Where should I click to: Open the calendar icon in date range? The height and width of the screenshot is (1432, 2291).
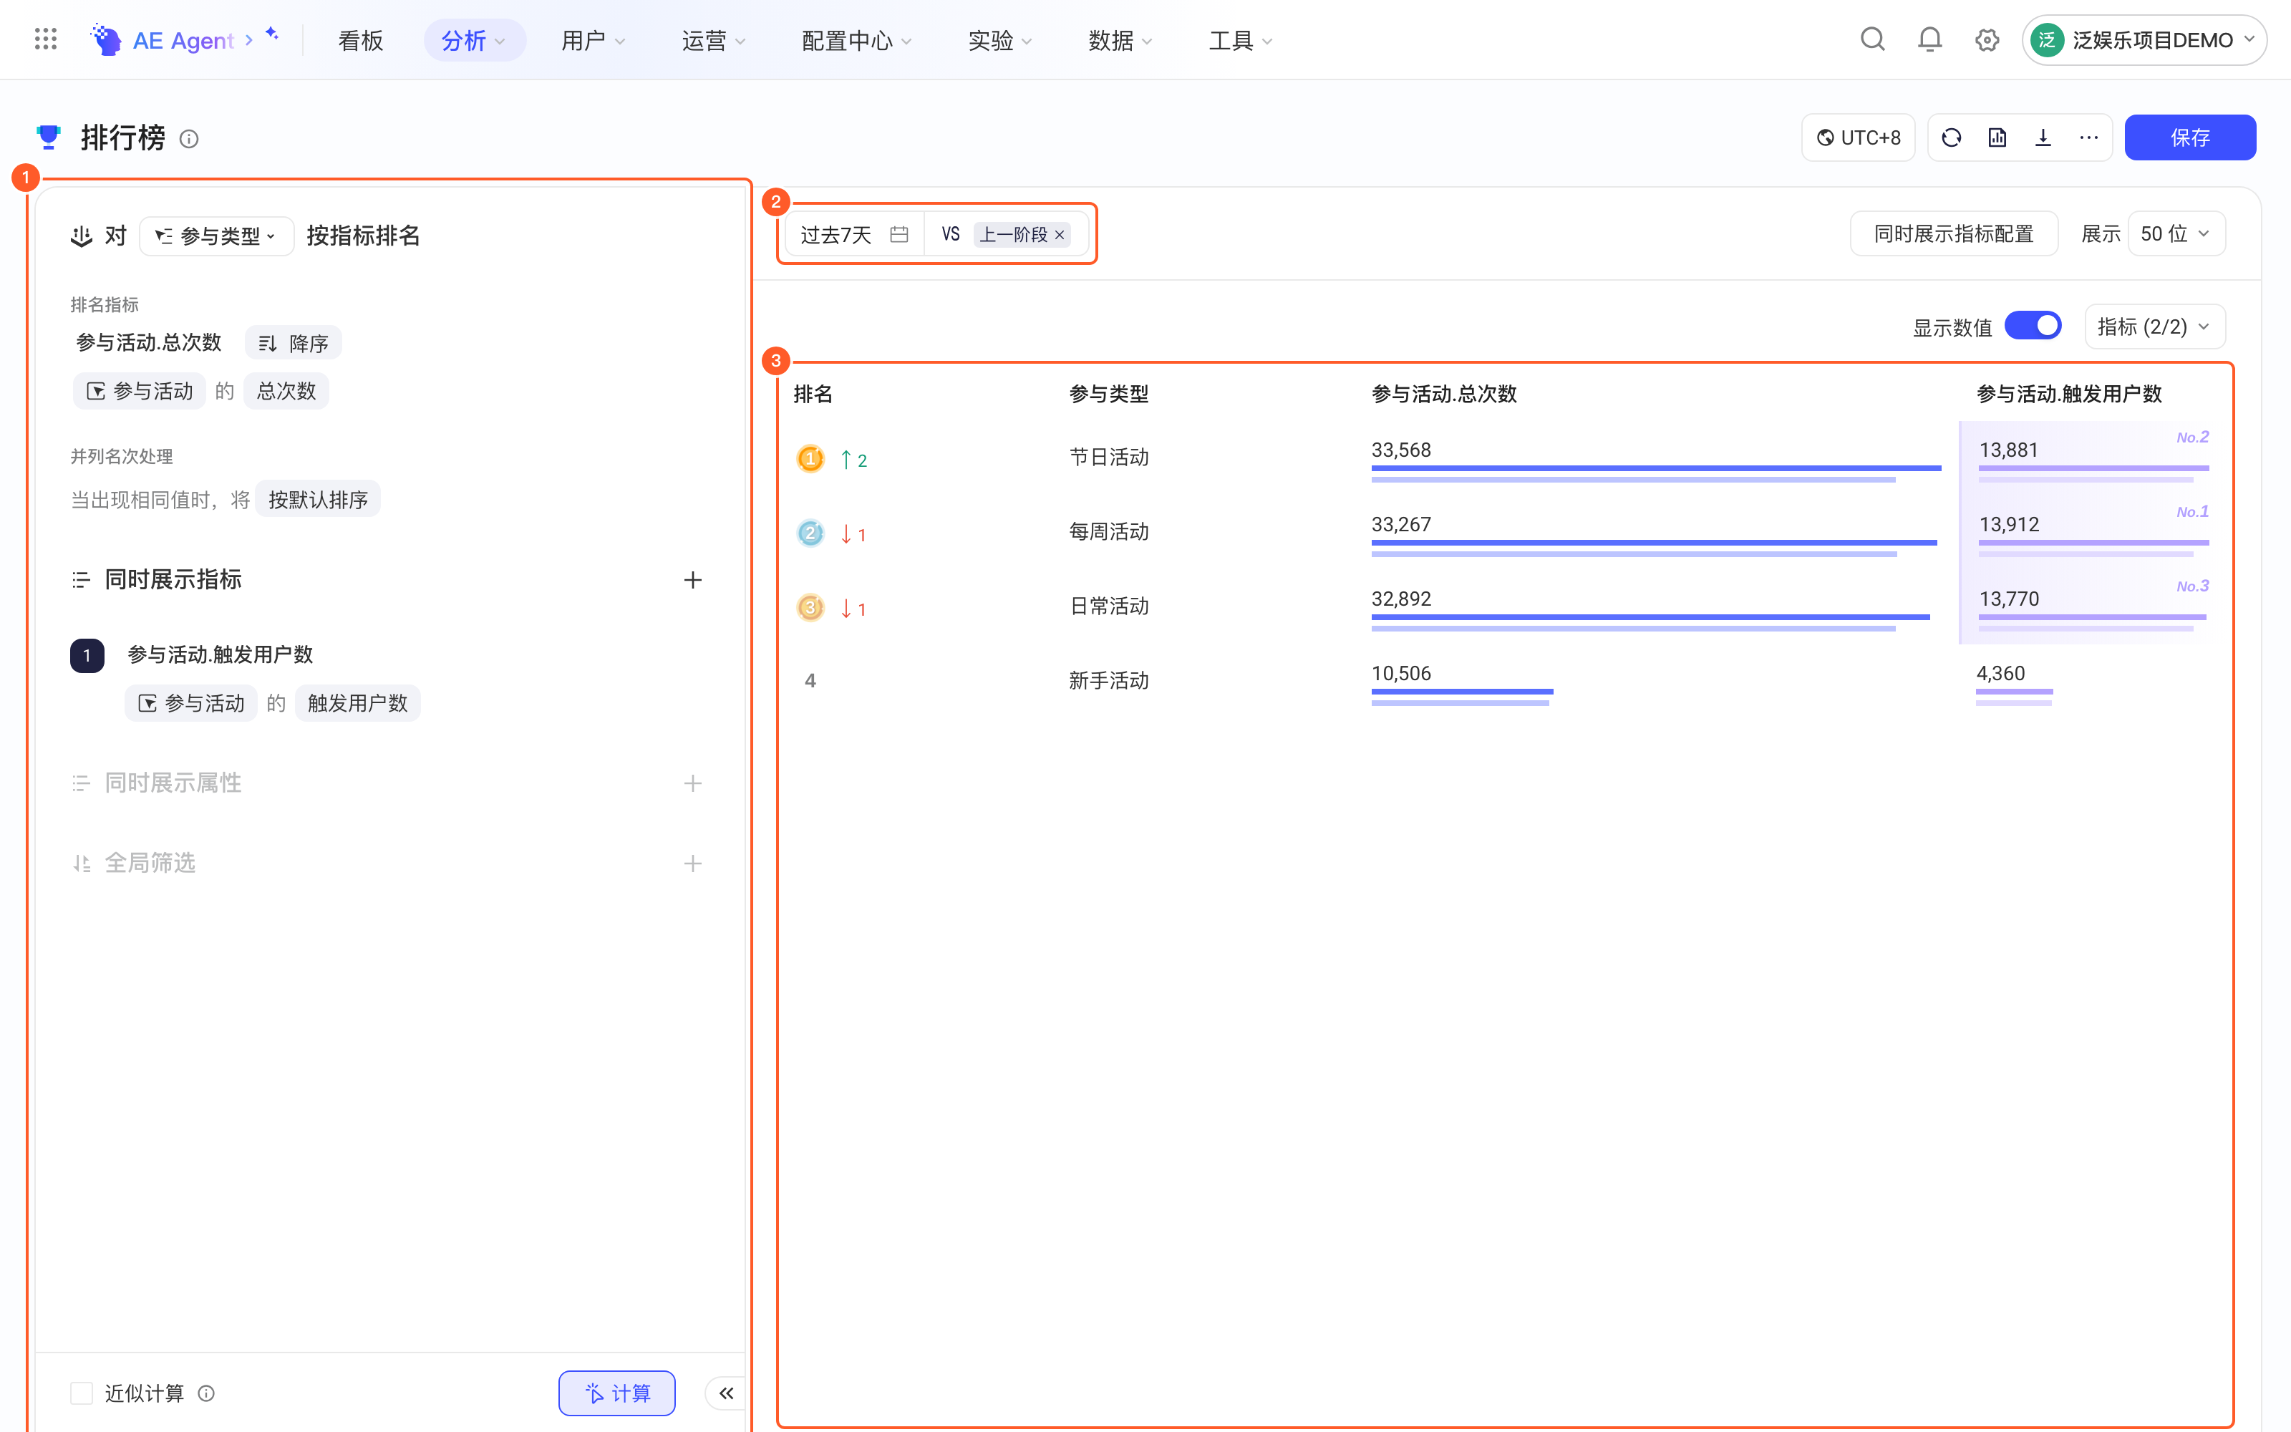[899, 234]
